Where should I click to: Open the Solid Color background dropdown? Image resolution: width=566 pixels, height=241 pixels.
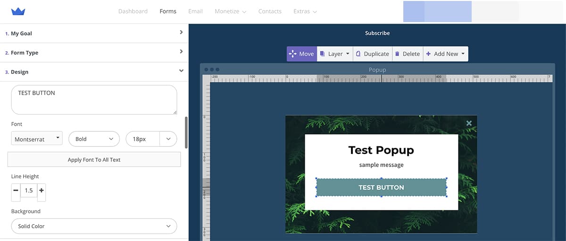(x=94, y=226)
